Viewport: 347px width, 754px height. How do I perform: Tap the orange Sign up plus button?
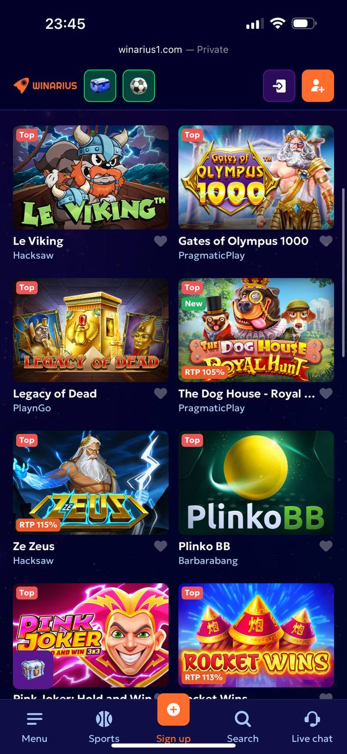tap(174, 710)
